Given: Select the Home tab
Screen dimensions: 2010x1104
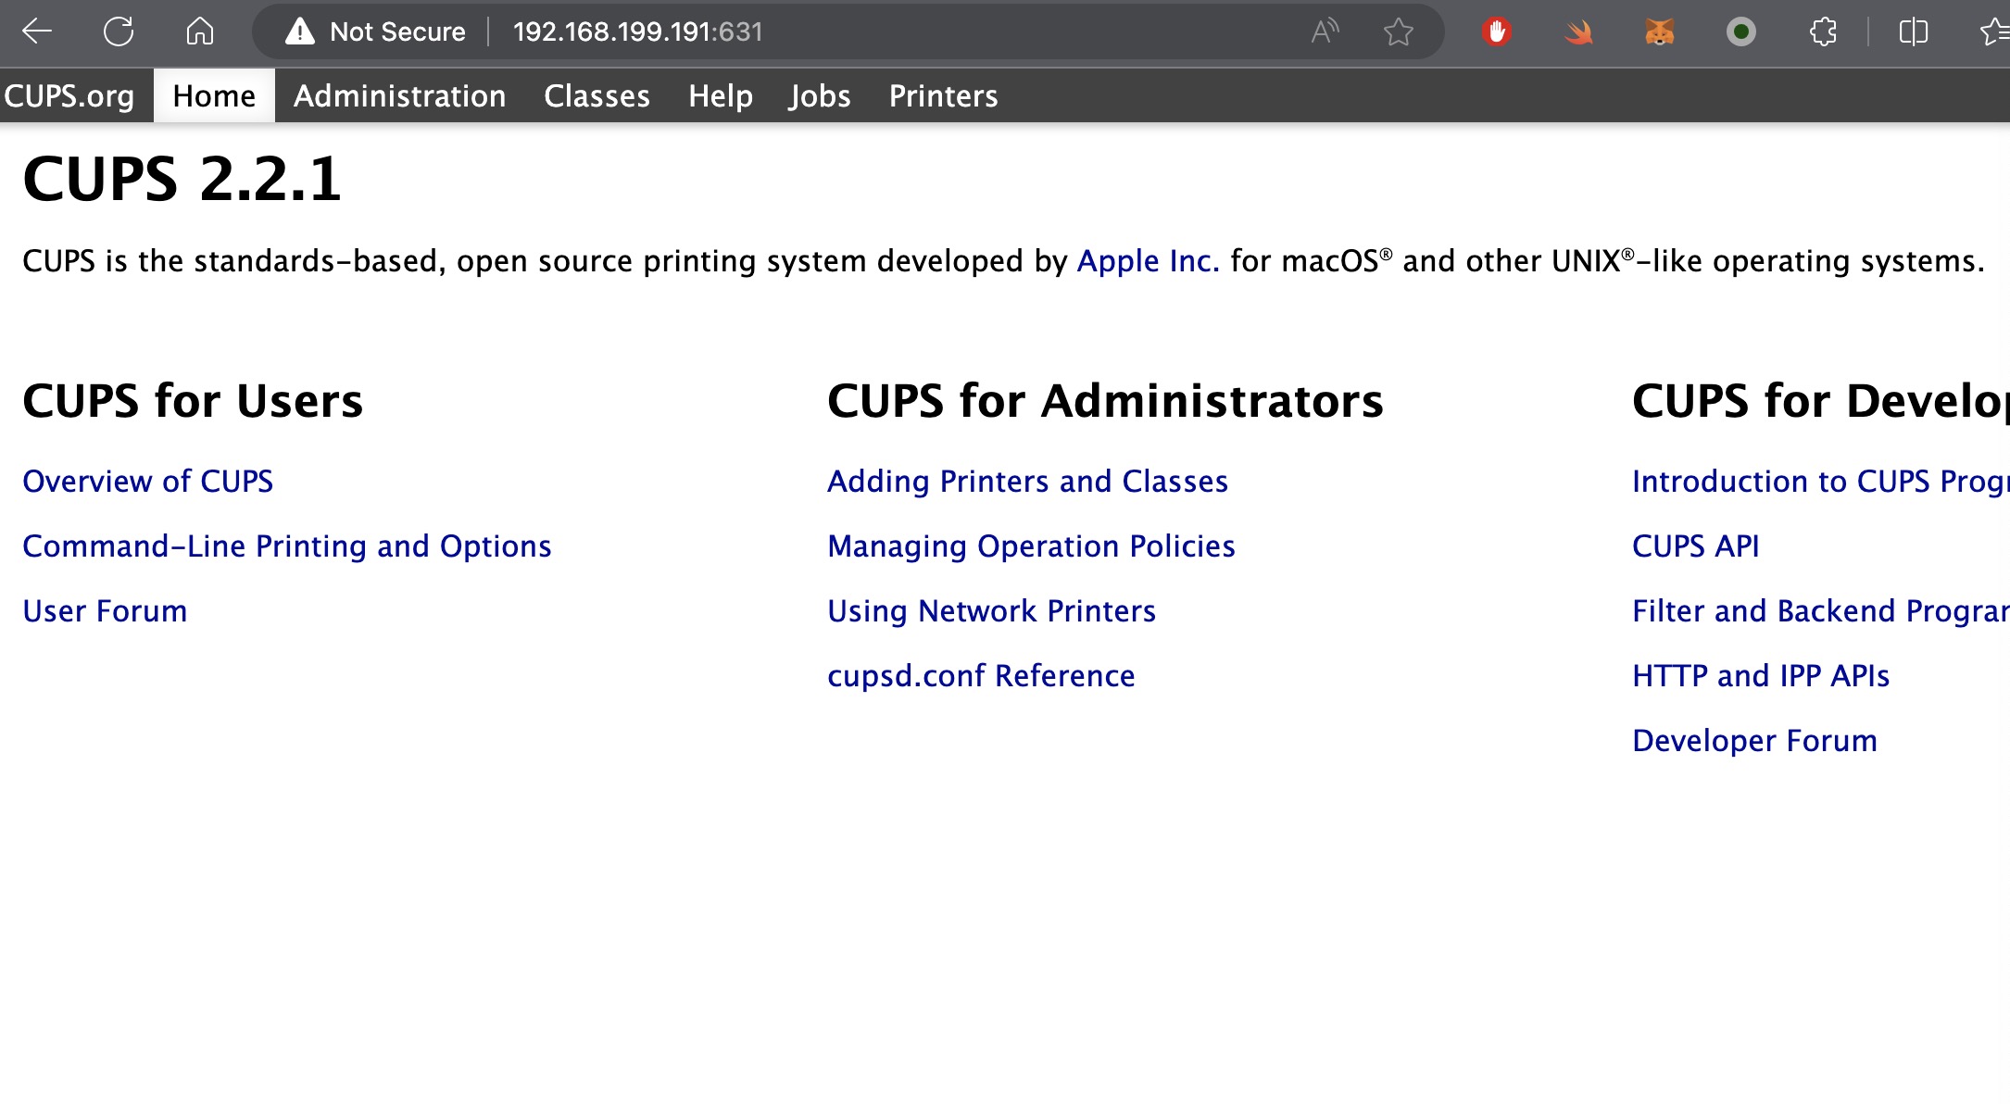Looking at the screenshot, I should point(214,95).
